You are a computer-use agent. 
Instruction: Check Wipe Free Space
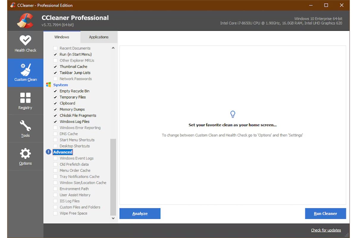coord(55,213)
